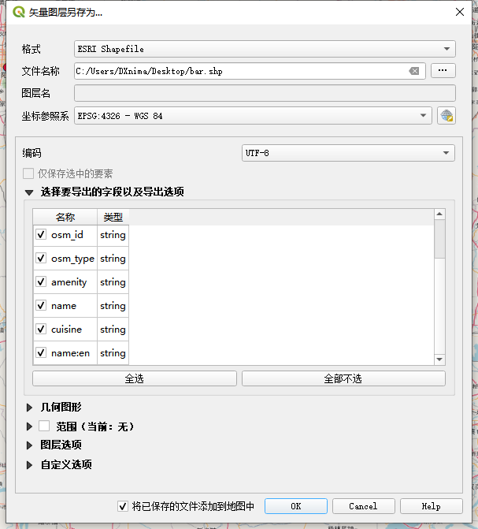Select the amenity field name text
Viewport: 478px width, 529px height.
click(69, 282)
